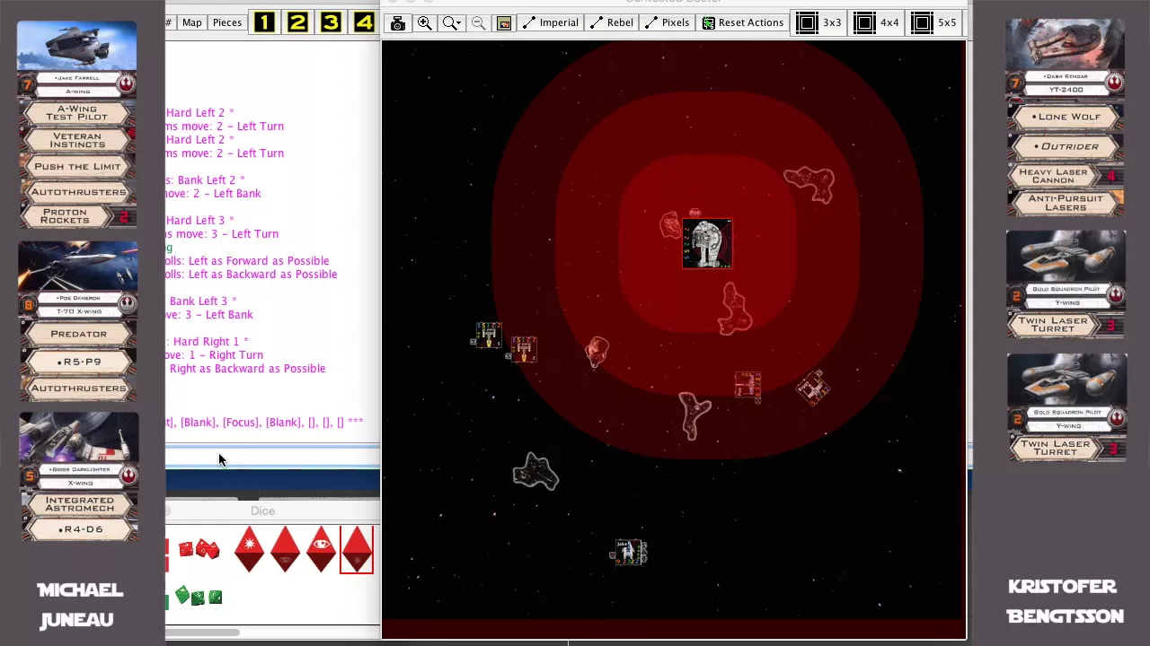Click the yellow number 3 button

331,22
